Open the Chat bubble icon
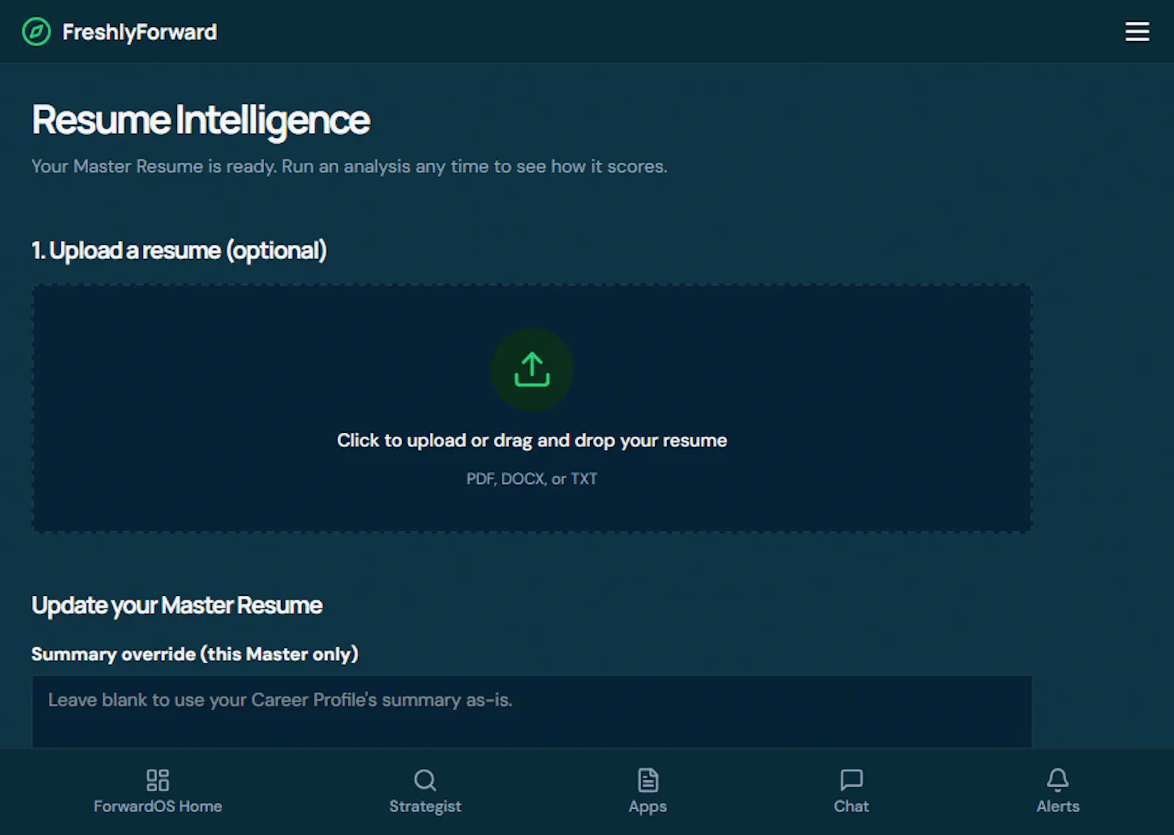Viewport: 1174px width, 835px height. (x=851, y=780)
